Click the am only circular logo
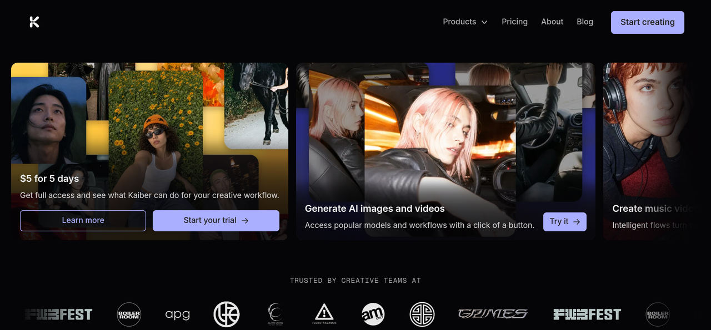Image resolution: width=711 pixels, height=330 pixels. click(373, 314)
